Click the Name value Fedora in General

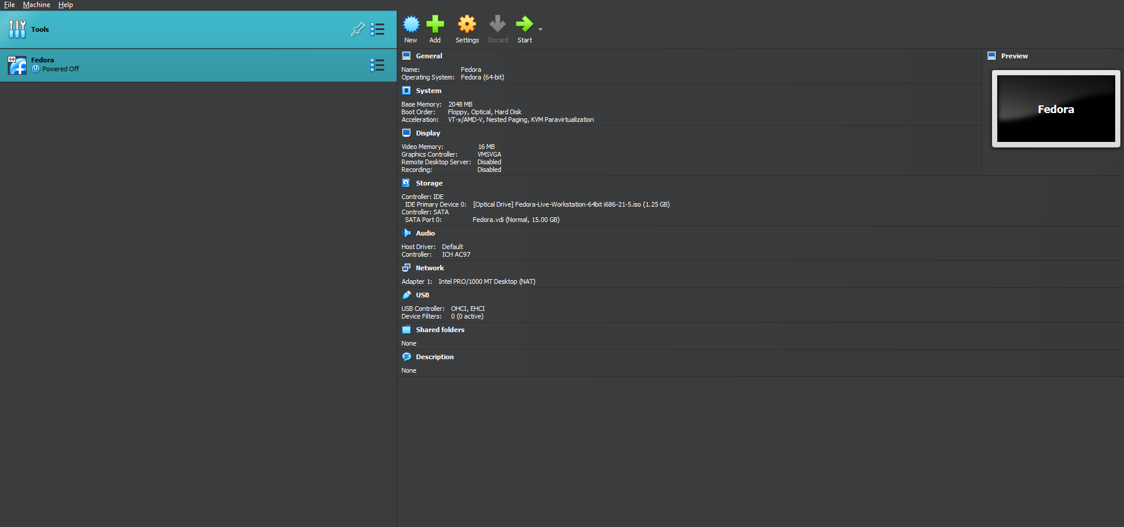tap(471, 69)
